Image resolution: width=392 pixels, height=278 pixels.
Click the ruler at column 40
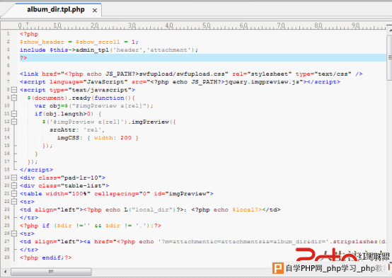169,25
